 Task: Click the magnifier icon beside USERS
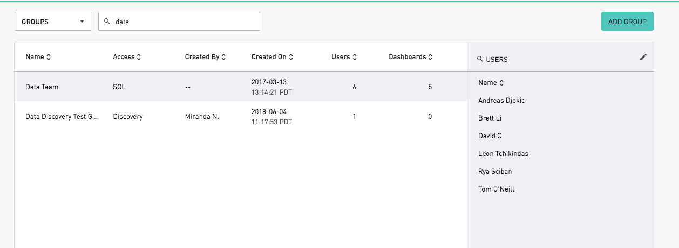point(480,59)
